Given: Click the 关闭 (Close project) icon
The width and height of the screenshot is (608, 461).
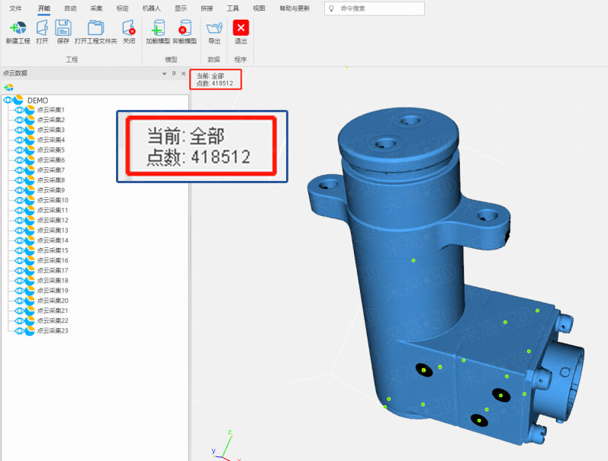Looking at the screenshot, I should (x=129, y=29).
